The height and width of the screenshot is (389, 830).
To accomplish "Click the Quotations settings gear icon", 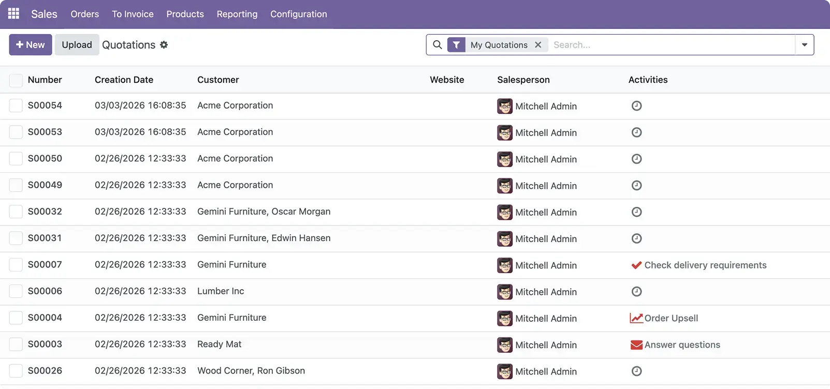I will (x=164, y=45).
